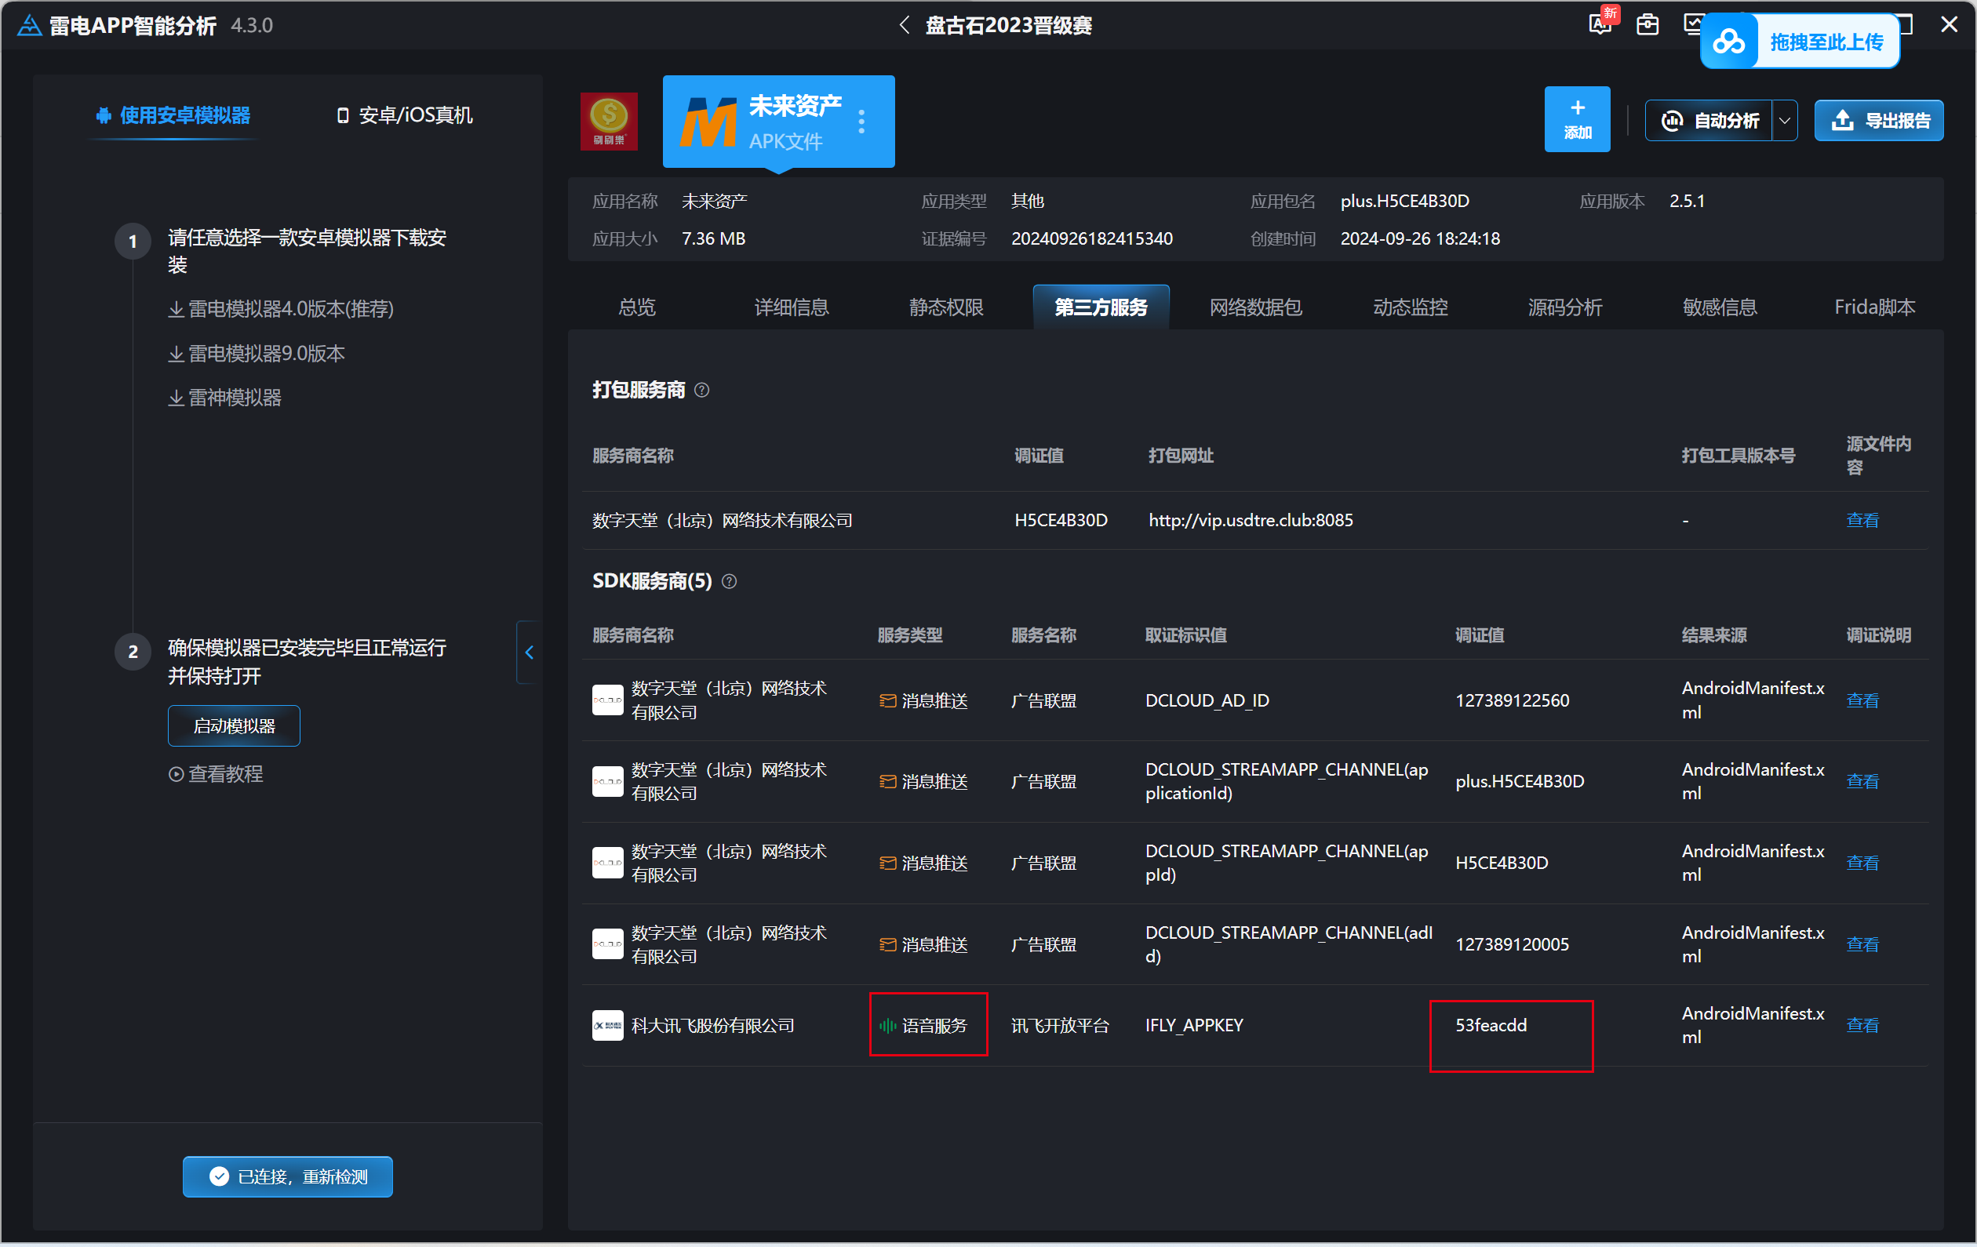Open the 敏感信息 tab
The image size is (1977, 1247).
pos(1719,307)
